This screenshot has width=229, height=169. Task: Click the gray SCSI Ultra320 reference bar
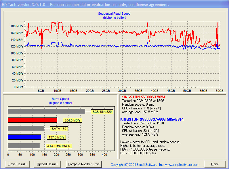pos(46,111)
